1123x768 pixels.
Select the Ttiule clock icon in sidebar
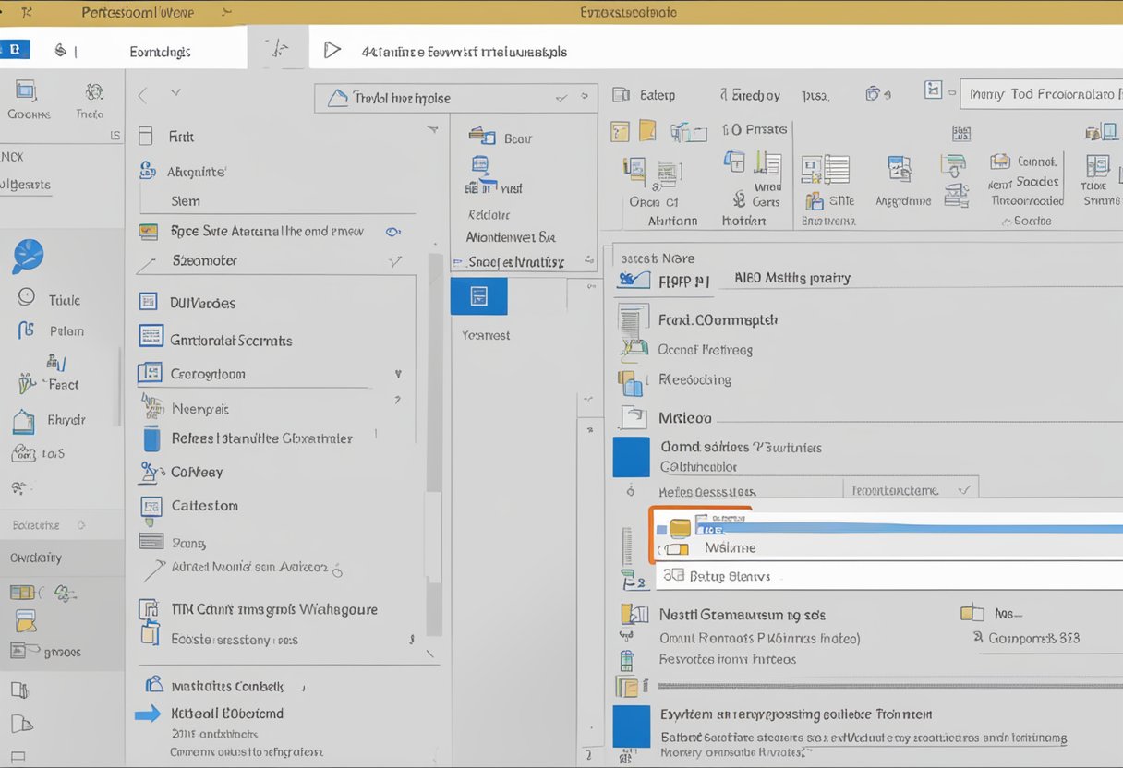pos(27,297)
